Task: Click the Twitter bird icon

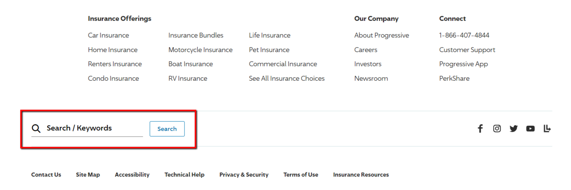Action: point(513,128)
